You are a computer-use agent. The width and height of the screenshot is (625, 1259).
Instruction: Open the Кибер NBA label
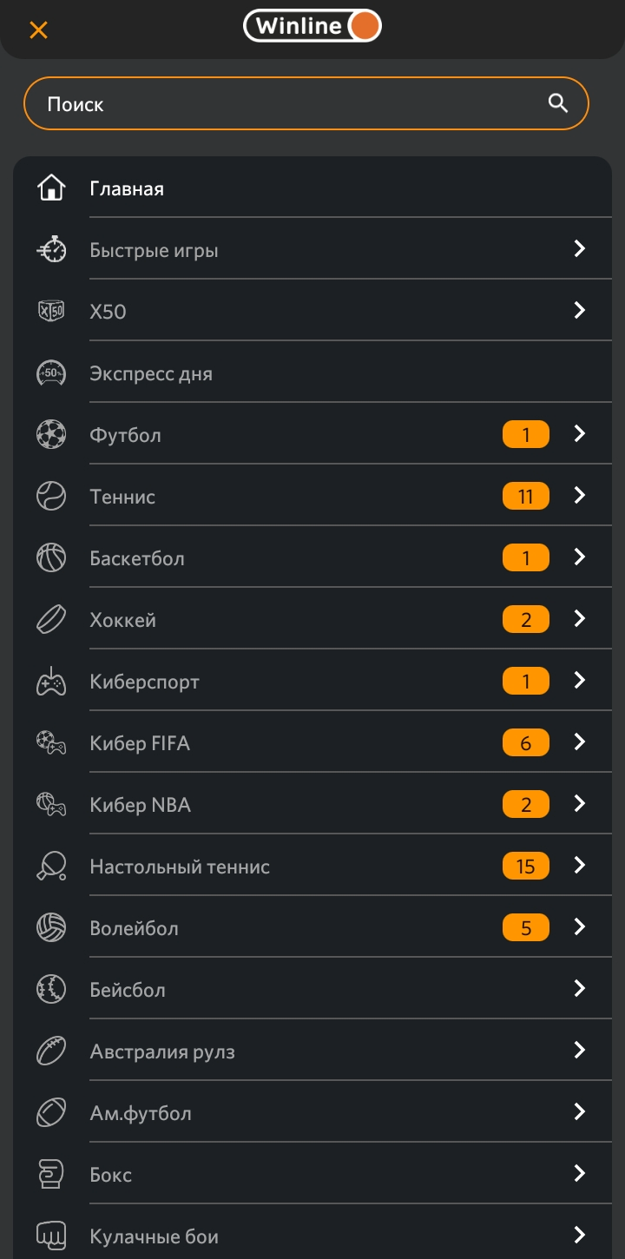(x=141, y=805)
